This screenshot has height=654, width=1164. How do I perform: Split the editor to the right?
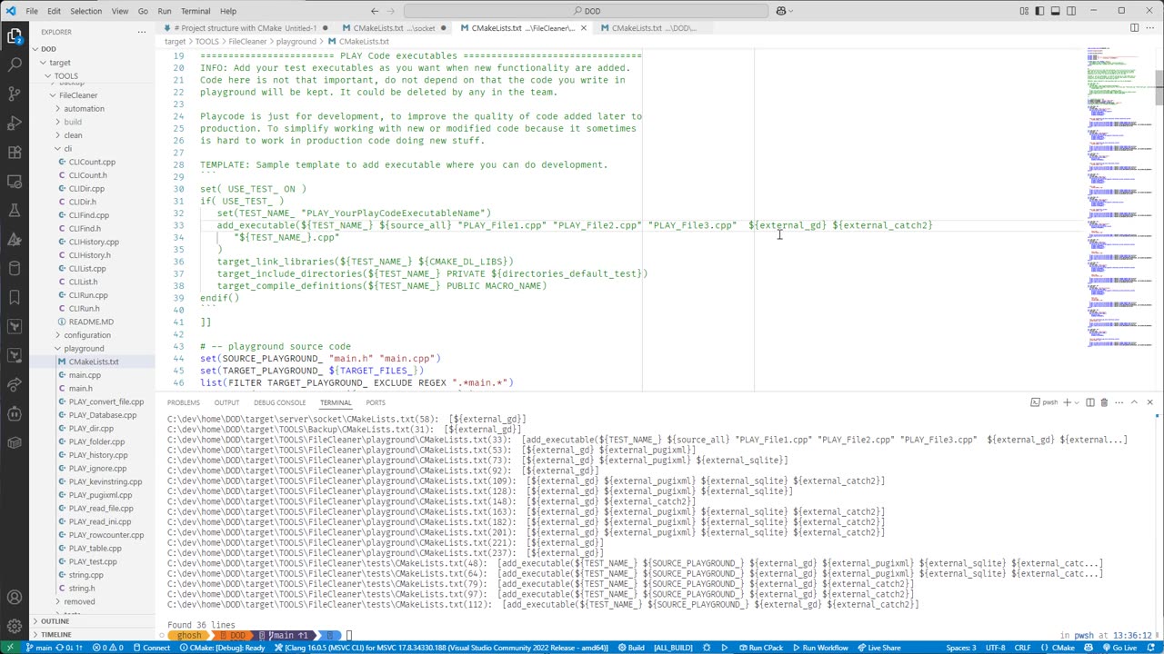(1134, 27)
